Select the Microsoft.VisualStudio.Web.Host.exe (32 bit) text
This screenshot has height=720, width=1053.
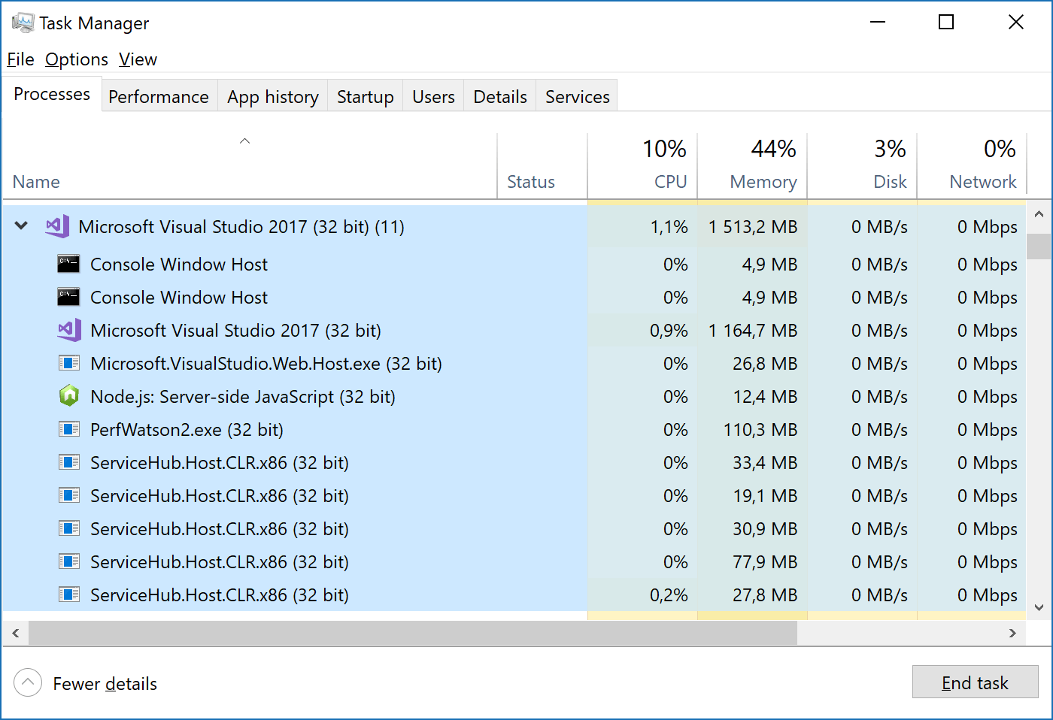point(266,364)
